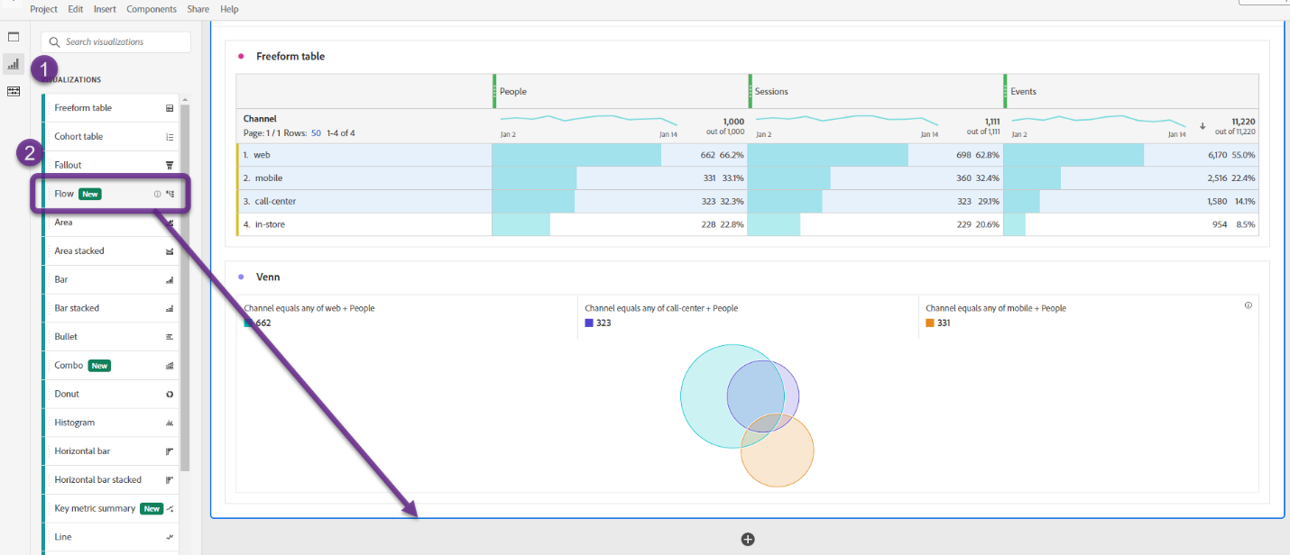
Task: Click the orange mobile + People legend swatch
Action: coord(930,323)
